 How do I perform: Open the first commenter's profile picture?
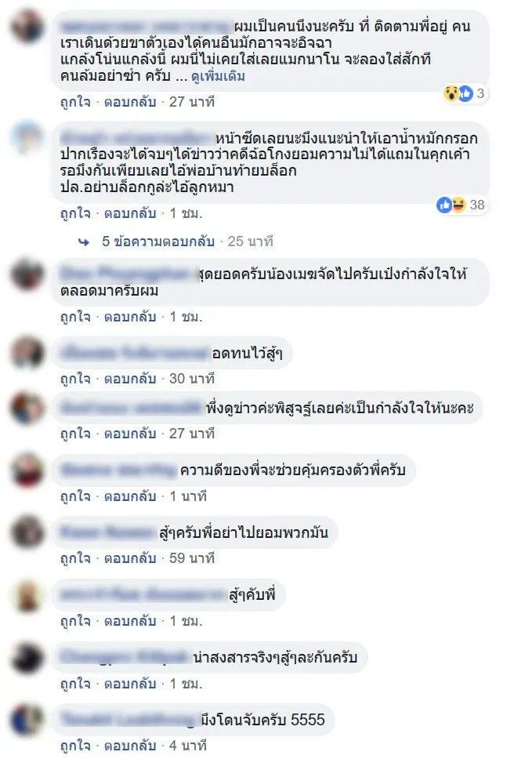(x=27, y=27)
